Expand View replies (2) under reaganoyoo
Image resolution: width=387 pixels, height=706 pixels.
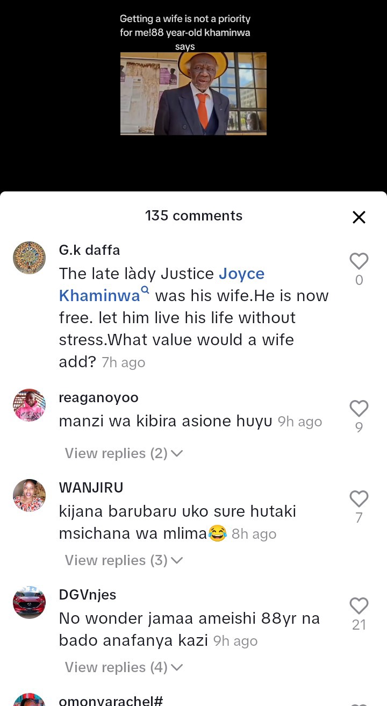pyautogui.click(x=124, y=453)
